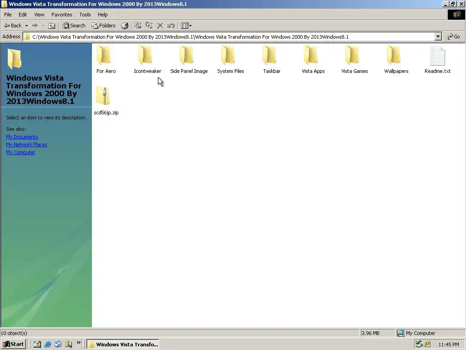The image size is (466, 350).
Task: Select the Side Panel Image folder
Action: [189, 60]
